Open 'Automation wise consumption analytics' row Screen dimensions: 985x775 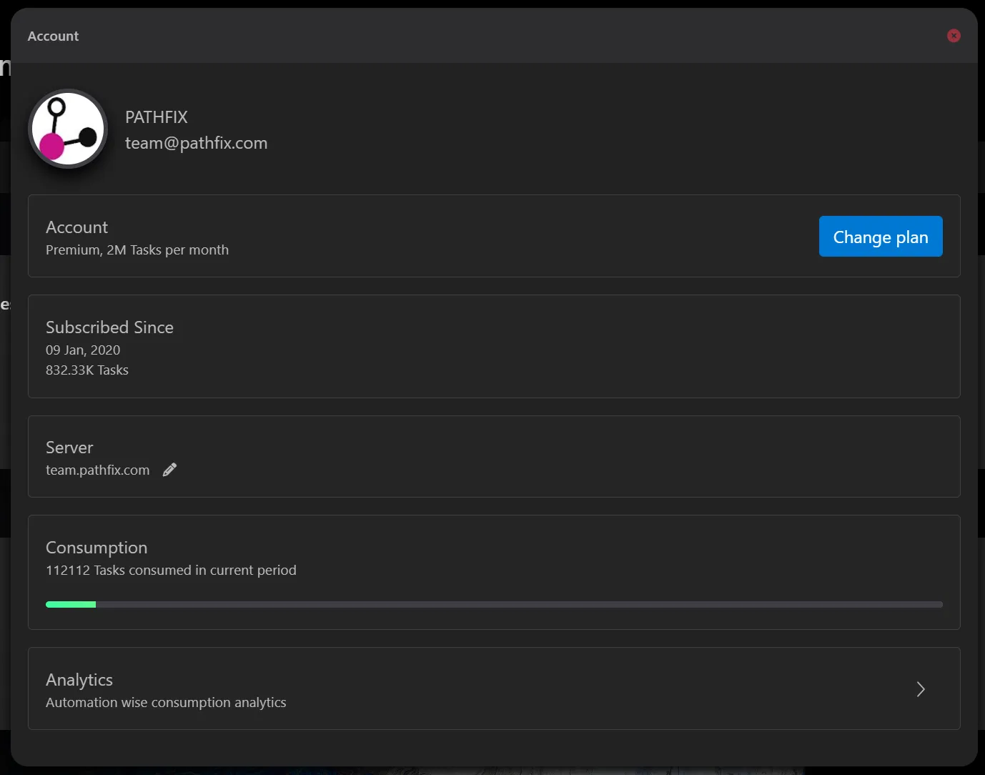(x=494, y=688)
